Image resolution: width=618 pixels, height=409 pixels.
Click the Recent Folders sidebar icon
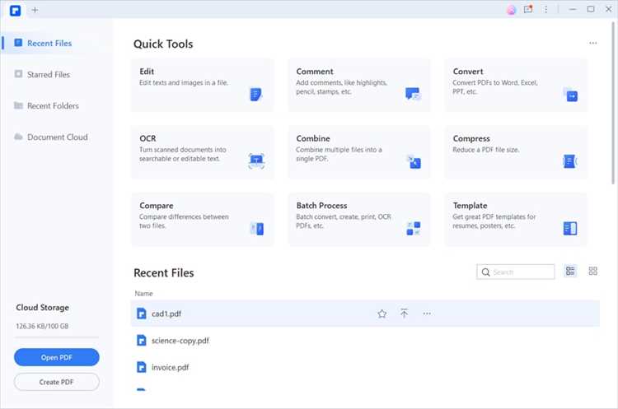coord(18,105)
